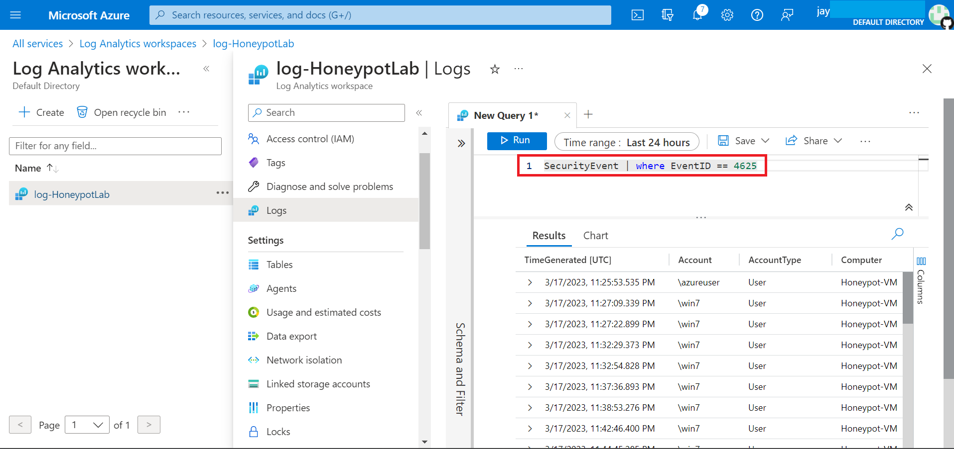Screen dimensions: 954x449
Task: Collapse the resource menu with double chevron
Action: [419, 113]
